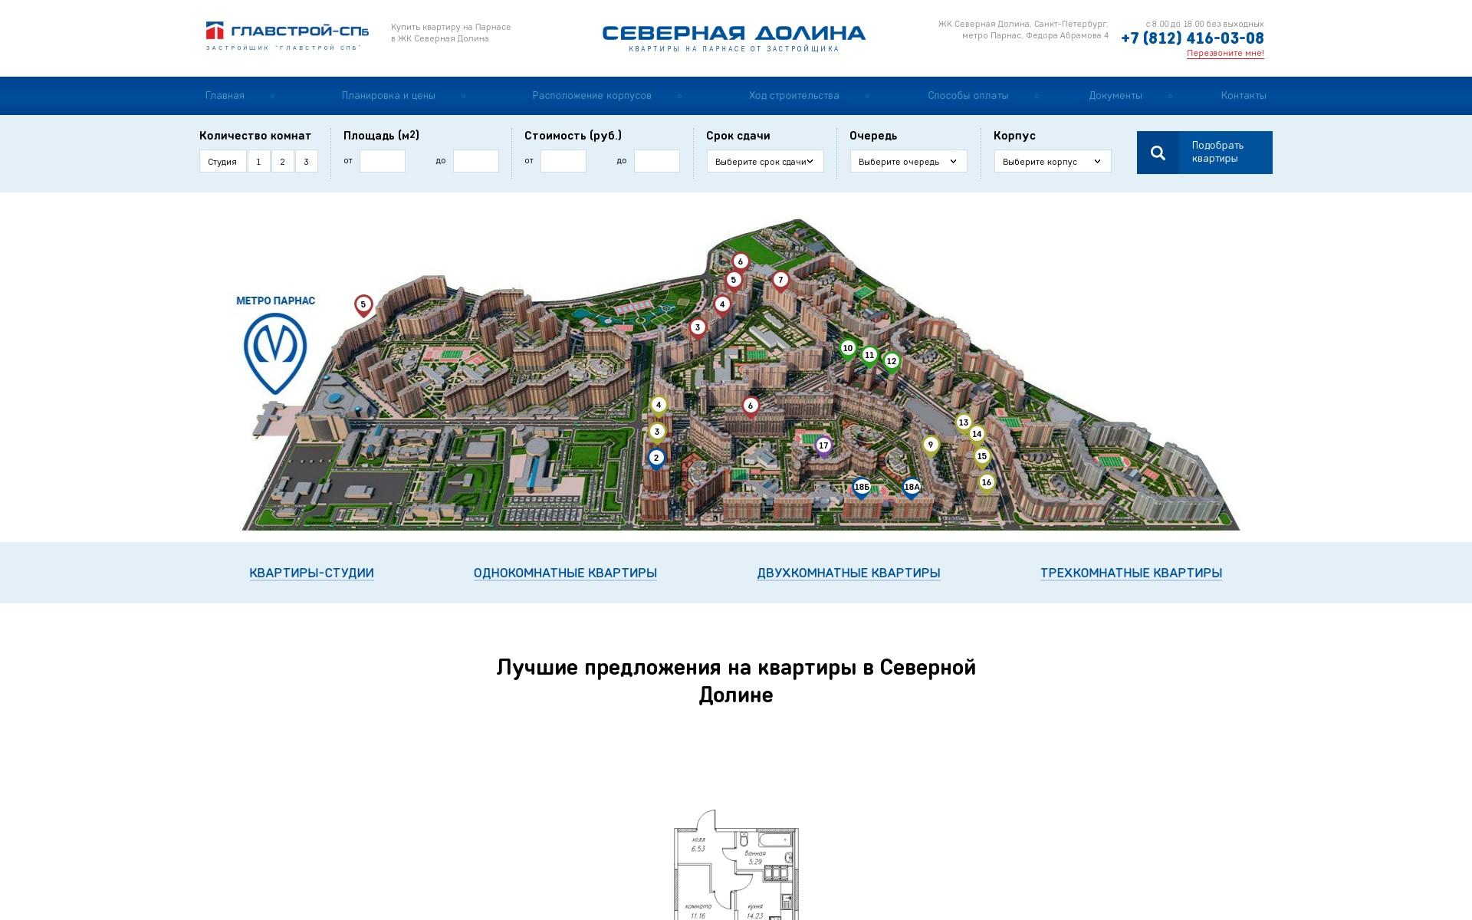The width and height of the screenshot is (1472, 920).
Task: Open the Главная menu item
Action: [225, 96]
